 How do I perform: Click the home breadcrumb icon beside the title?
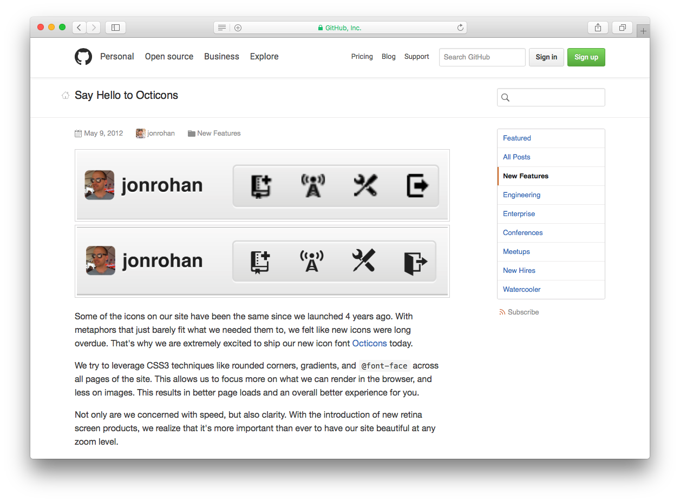click(x=65, y=95)
